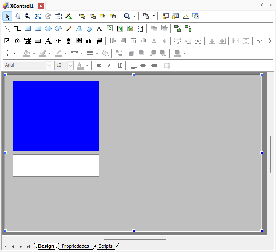Select the arrow selection tool
Image resolution: width=276 pixels, height=252 pixels.
coord(7,16)
